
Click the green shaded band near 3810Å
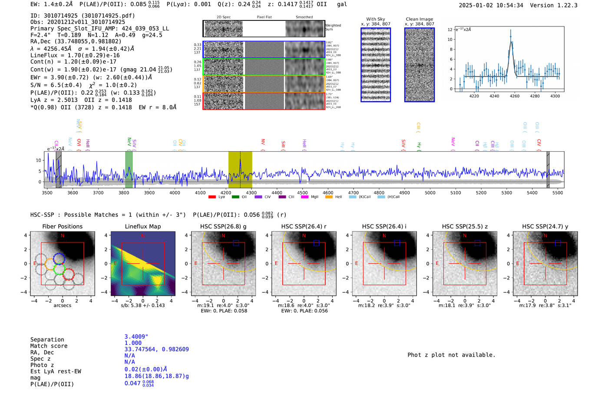pyautogui.click(x=129, y=170)
